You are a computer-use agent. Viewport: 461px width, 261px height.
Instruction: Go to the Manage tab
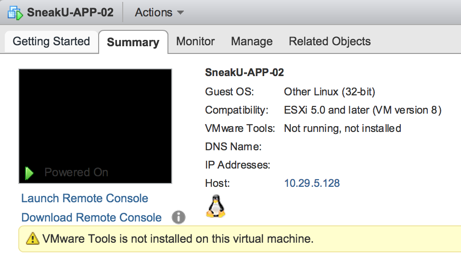[x=252, y=41]
